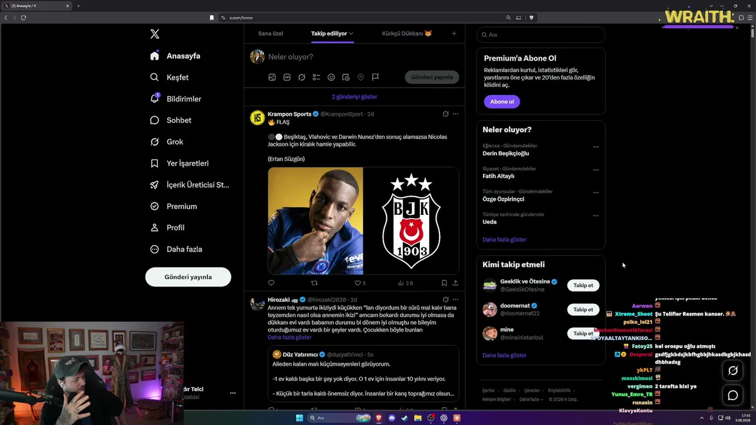Open the floating Grok button
The height and width of the screenshot is (425, 756).
(733, 371)
